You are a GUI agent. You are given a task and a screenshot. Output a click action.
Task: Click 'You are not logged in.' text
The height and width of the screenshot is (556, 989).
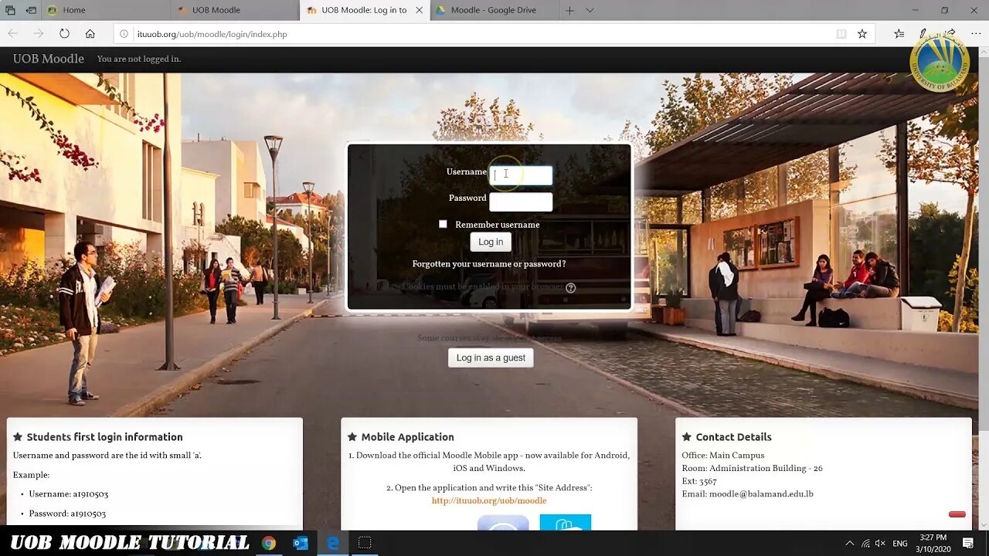click(139, 59)
